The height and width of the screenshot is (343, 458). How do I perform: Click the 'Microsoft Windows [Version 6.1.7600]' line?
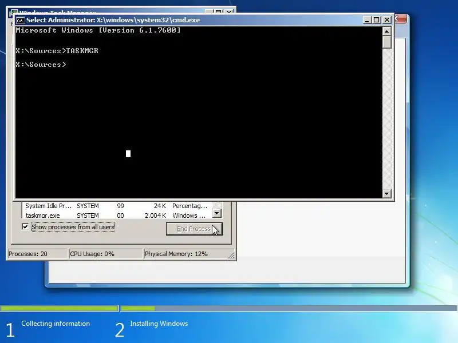[x=98, y=30]
